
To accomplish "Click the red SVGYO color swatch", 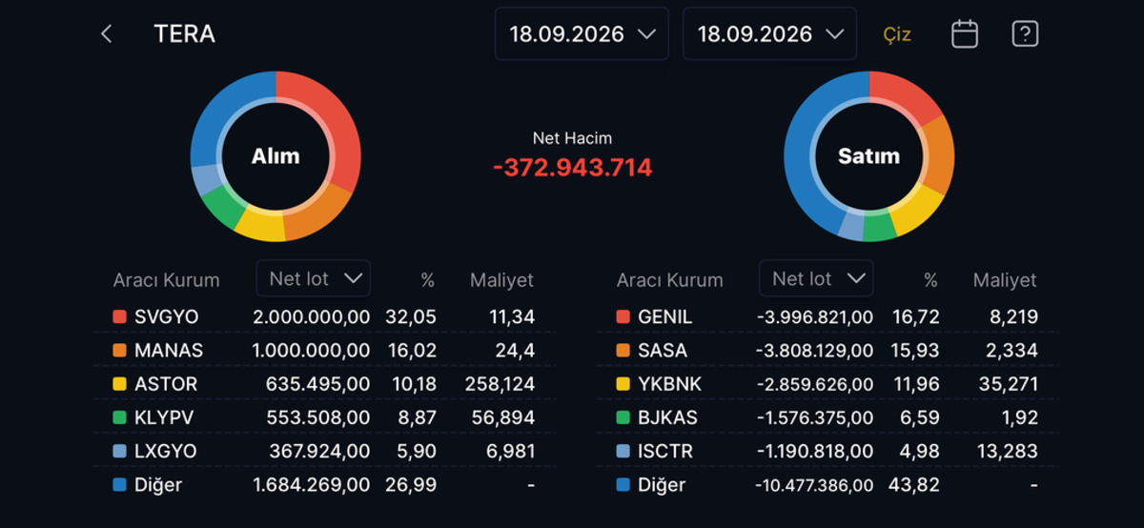I will (x=119, y=317).
